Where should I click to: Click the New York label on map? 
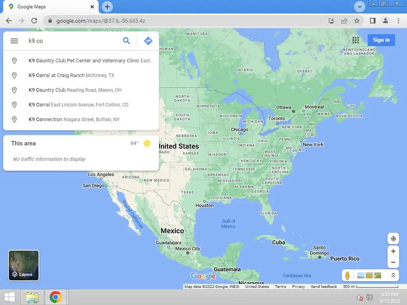click(313, 145)
